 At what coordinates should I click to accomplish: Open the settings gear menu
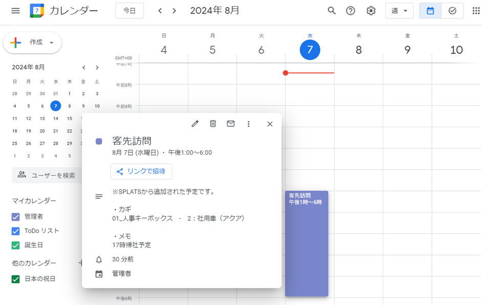[x=371, y=11]
